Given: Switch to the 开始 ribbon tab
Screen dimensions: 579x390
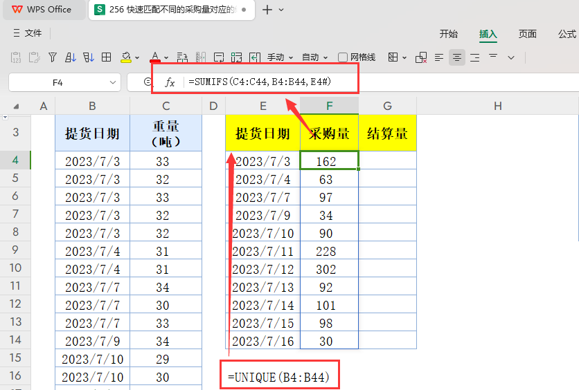Looking at the screenshot, I should coord(448,34).
